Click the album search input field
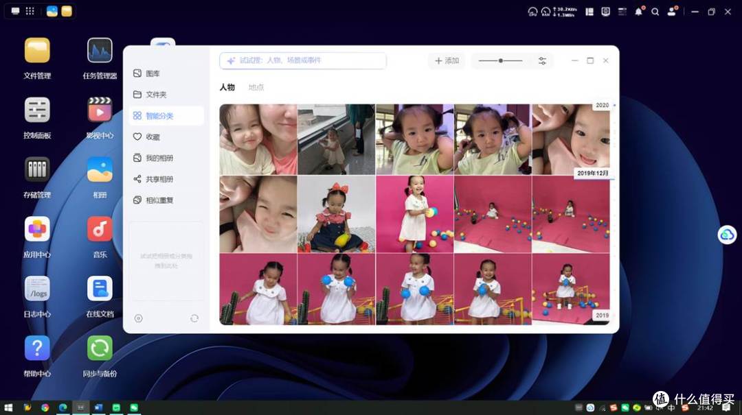This screenshot has height=415, width=742. 303,60
